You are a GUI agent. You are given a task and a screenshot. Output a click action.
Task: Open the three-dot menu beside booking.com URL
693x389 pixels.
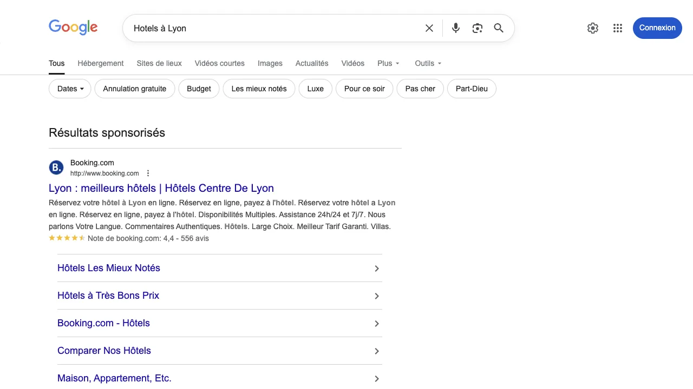coord(148,173)
